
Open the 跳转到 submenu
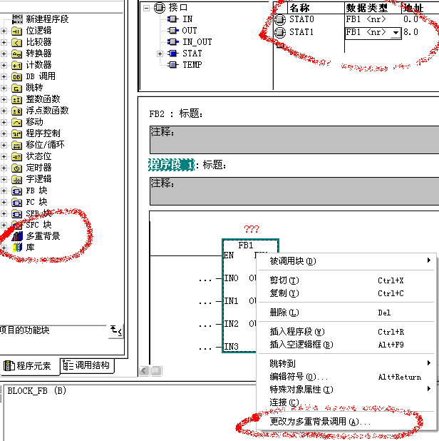click(x=347, y=364)
